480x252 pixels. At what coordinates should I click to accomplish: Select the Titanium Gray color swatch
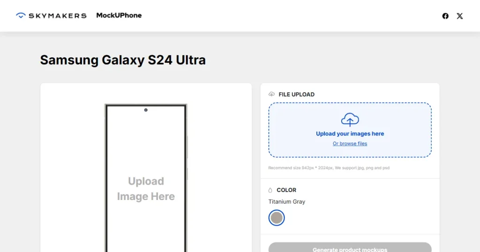pos(277,218)
